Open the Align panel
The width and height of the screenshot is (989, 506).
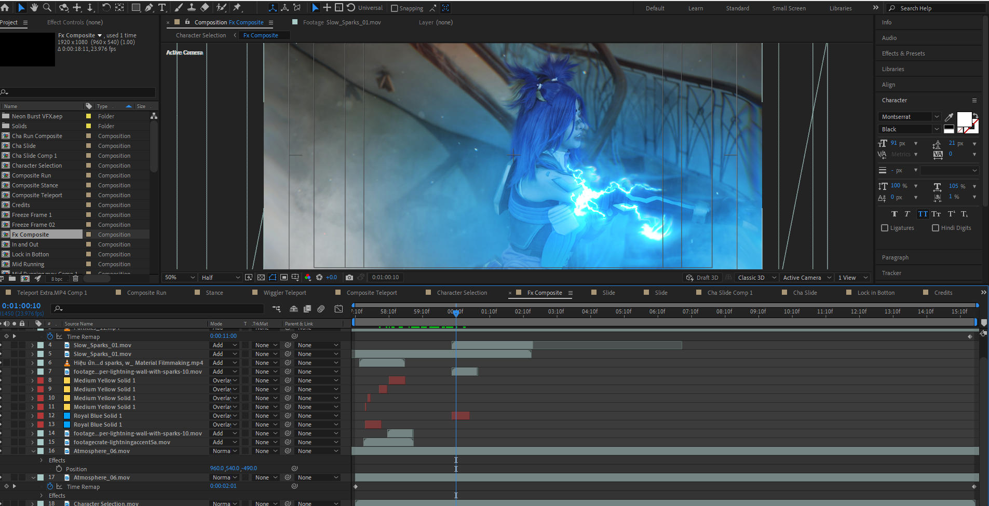coord(888,85)
